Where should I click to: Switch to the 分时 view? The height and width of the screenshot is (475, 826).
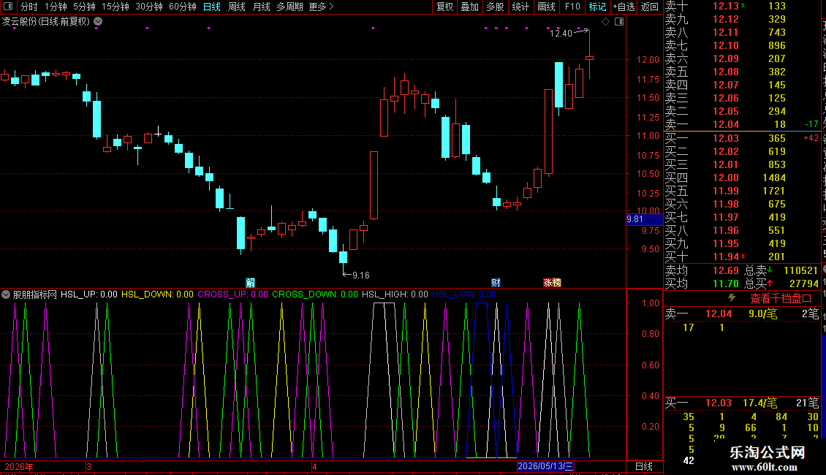(x=29, y=7)
